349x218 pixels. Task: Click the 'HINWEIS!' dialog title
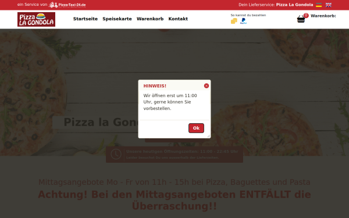click(x=155, y=86)
